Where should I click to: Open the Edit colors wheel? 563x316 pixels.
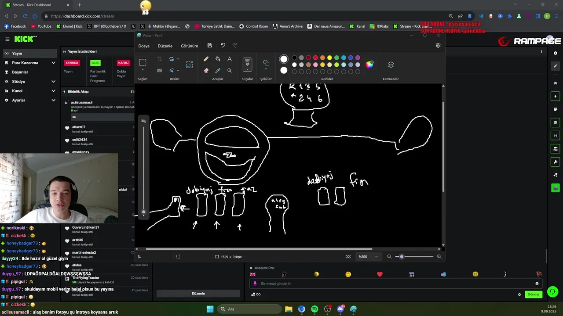point(369,65)
